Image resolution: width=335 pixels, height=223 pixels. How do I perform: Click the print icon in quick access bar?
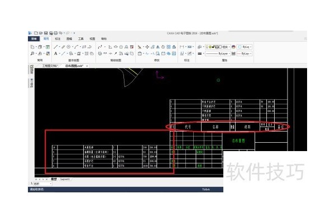click(x=56, y=33)
